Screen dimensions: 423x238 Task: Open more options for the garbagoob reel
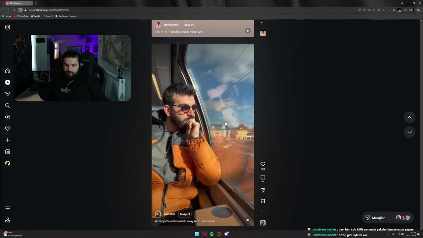(263, 23)
